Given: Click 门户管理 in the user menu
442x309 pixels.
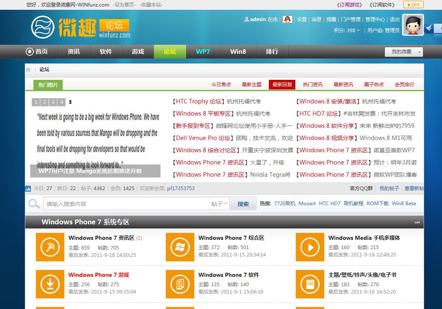Looking at the screenshot, I should click(351, 20).
